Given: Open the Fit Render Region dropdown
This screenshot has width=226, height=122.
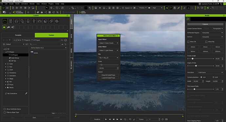Looking at the screenshot, I should pos(212,33).
